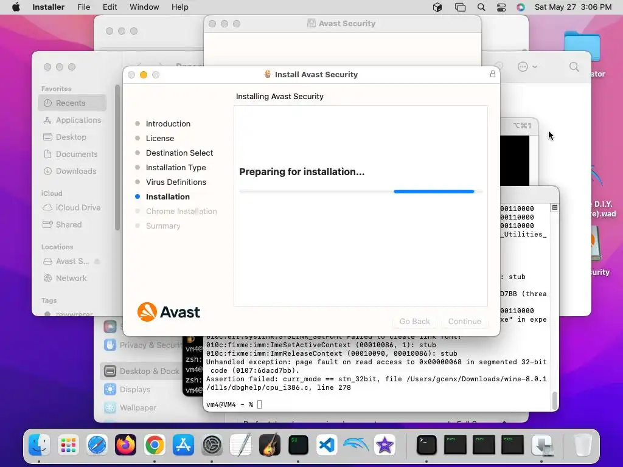Open the App Store Dock icon
The height and width of the screenshot is (467, 623).
point(183,445)
